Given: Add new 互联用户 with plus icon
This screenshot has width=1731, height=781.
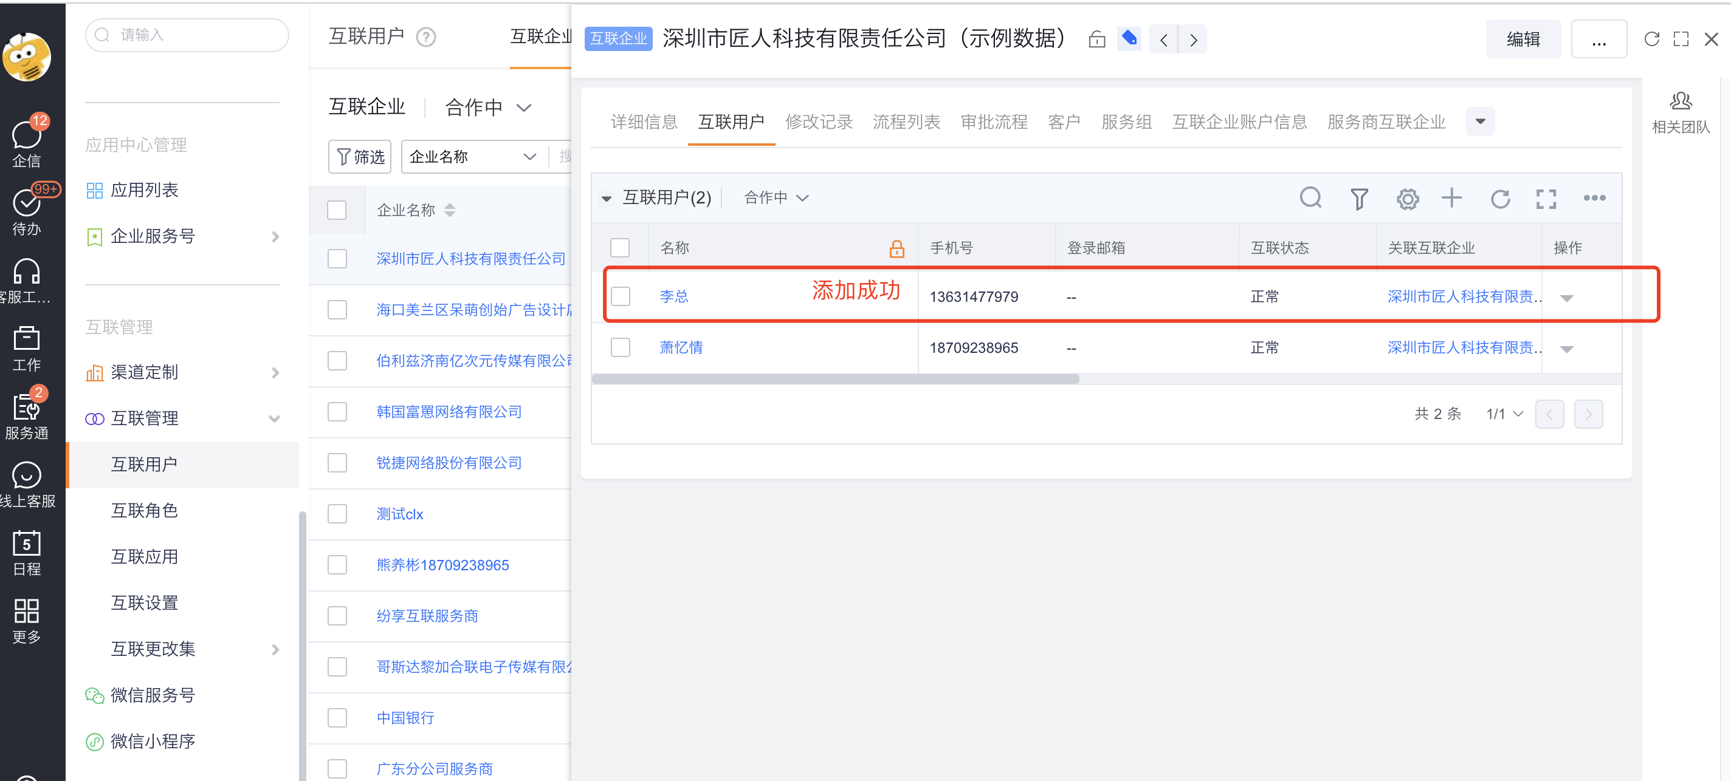Looking at the screenshot, I should pyautogui.click(x=1451, y=197).
